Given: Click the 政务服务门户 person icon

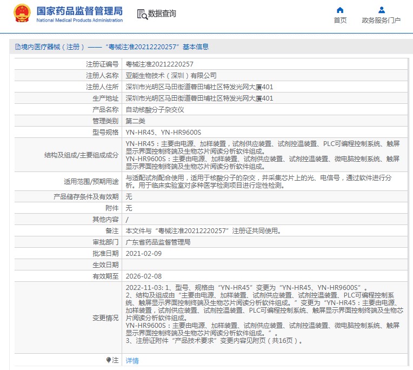Looking at the screenshot, I should click(381, 10).
